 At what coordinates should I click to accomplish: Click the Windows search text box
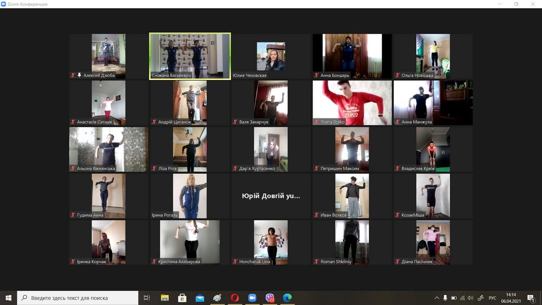click(81, 298)
